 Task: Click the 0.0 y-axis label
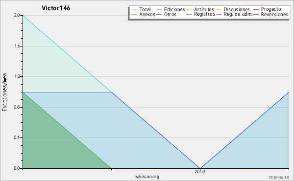pyautogui.click(x=17, y=168)
